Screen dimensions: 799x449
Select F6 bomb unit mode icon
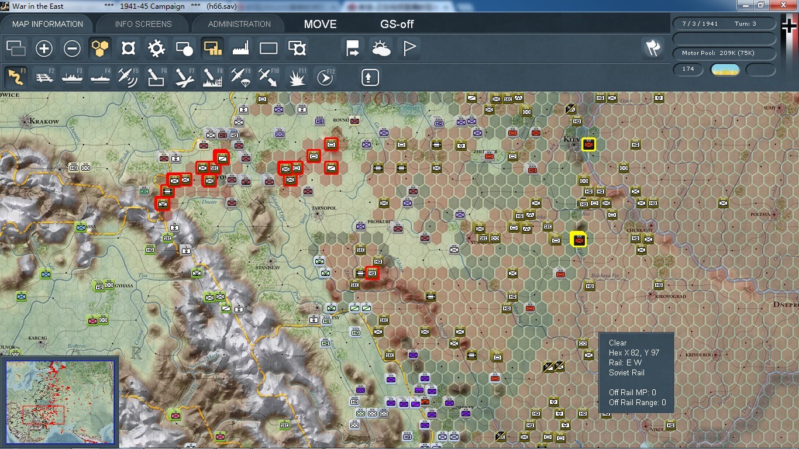[x=156, y=77]
